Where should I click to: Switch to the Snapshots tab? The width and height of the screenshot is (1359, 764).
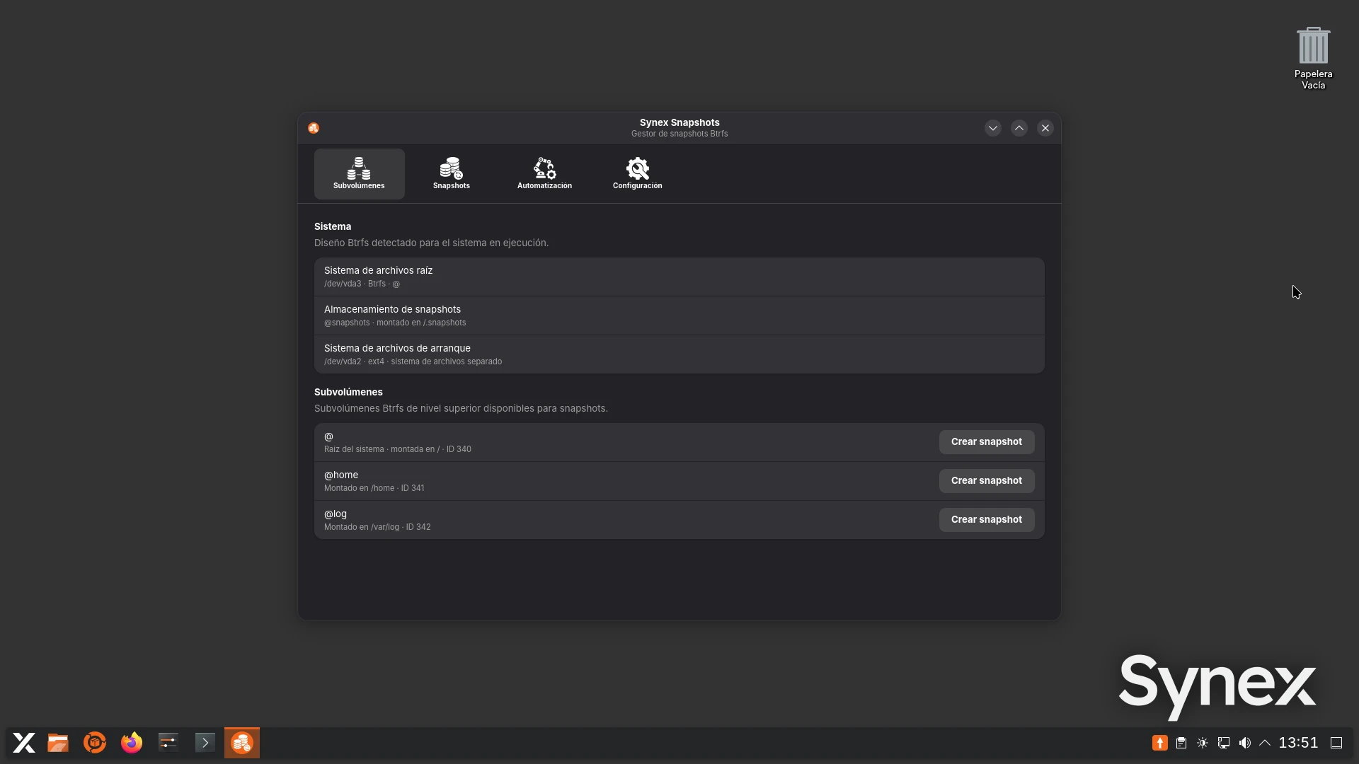point(452,174)
